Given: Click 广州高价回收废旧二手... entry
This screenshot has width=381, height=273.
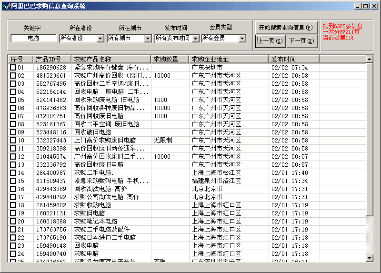Looking at the screenshot, I should click(x=110, y=157).
